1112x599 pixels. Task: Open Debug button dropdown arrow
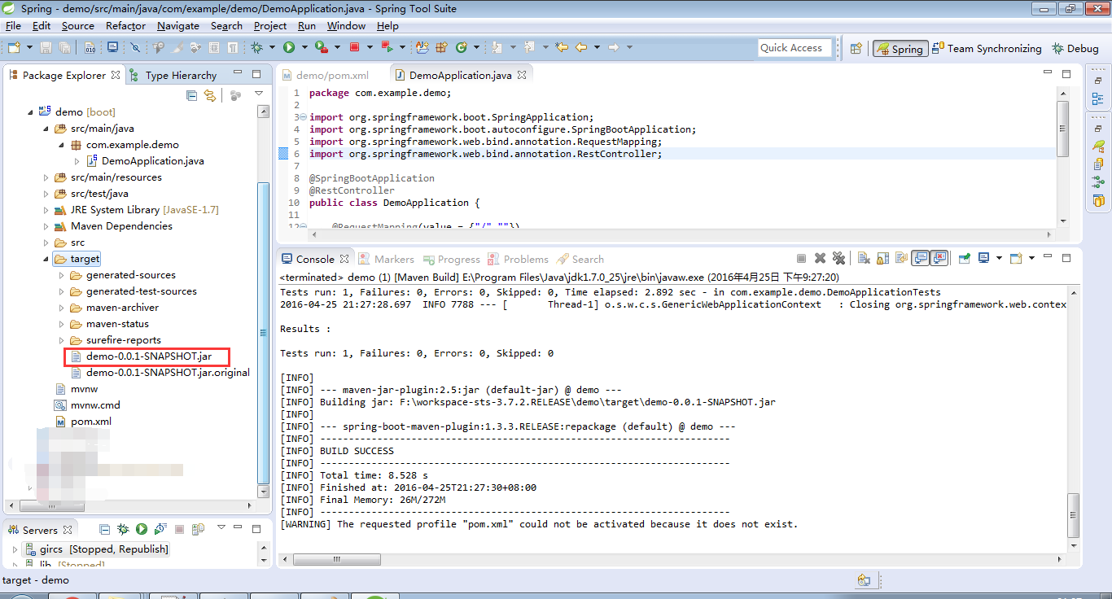[272, 47]
